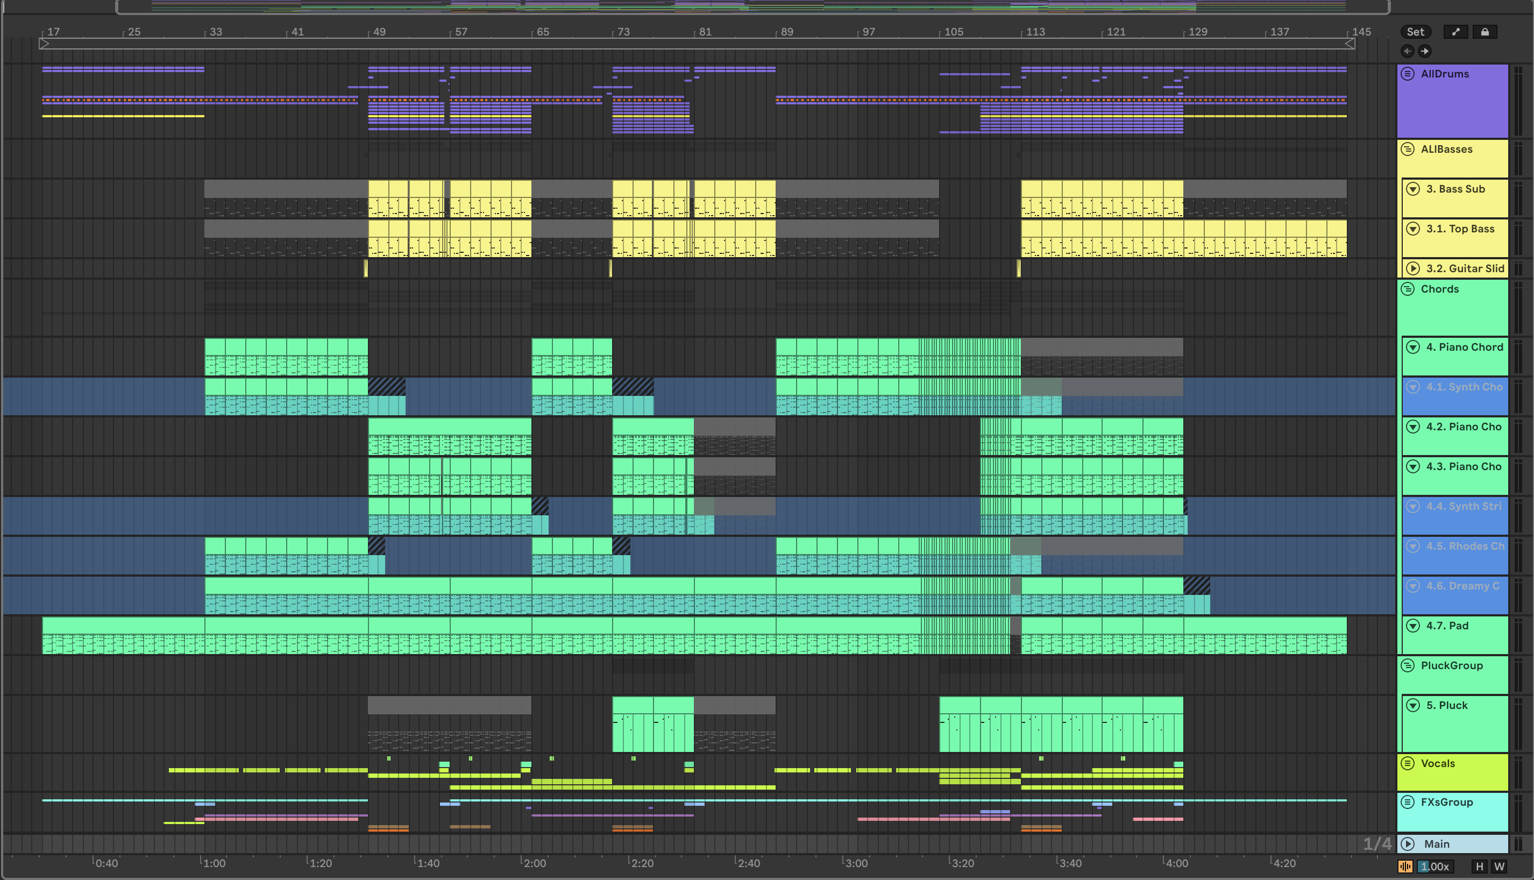Unfold the 3.2. Guitar Slid track
The image size is (1534, 880).
pos(1412,268)
